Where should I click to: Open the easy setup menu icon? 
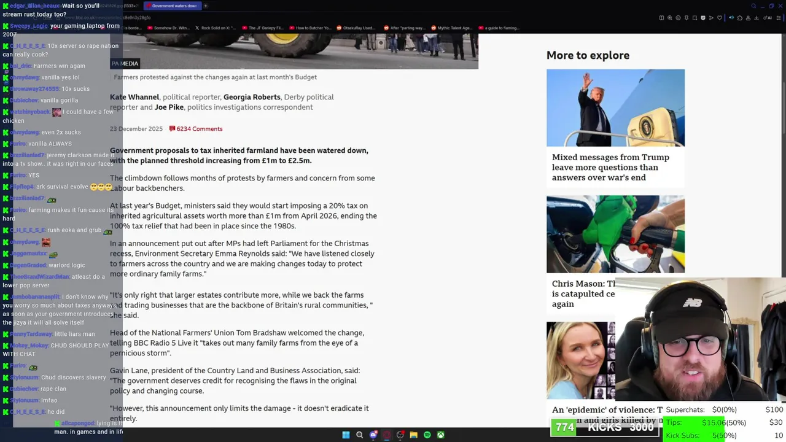point(779,18)
